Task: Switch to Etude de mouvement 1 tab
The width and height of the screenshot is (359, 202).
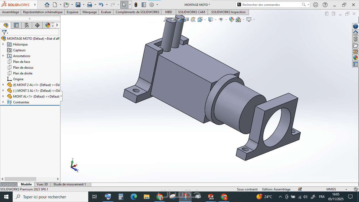Action: 70,184
